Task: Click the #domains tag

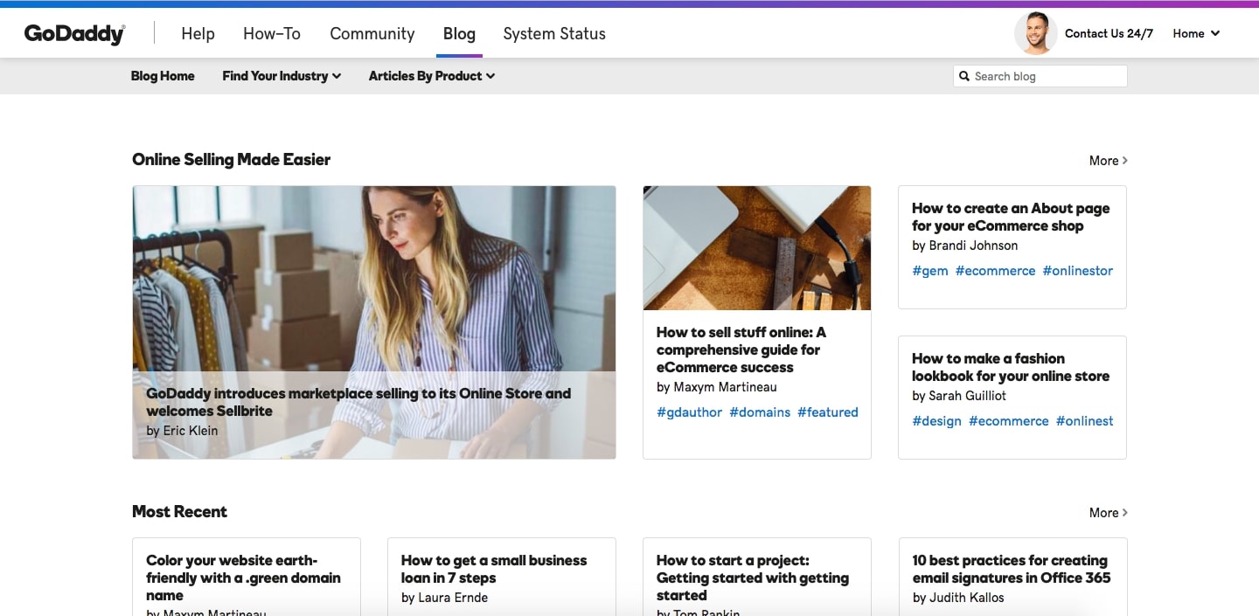Action: click(x=760, y=412)
